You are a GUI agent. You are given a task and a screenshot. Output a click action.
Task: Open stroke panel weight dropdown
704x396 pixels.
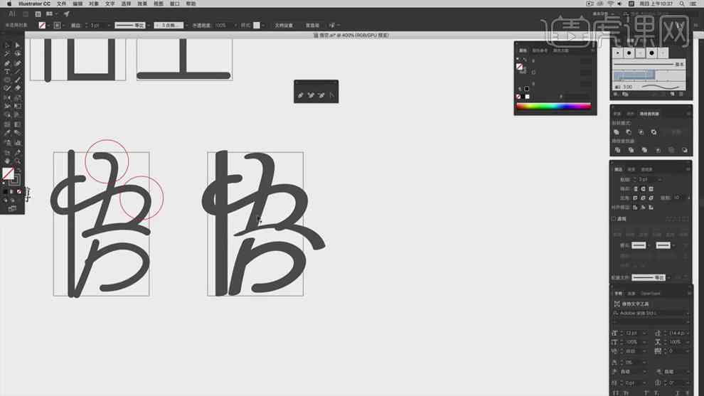(x=659, y=180)
